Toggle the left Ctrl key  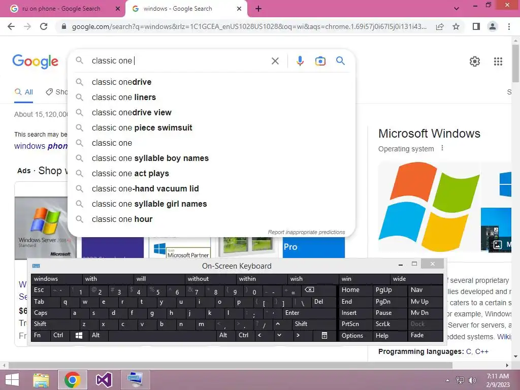pos(60,335)
